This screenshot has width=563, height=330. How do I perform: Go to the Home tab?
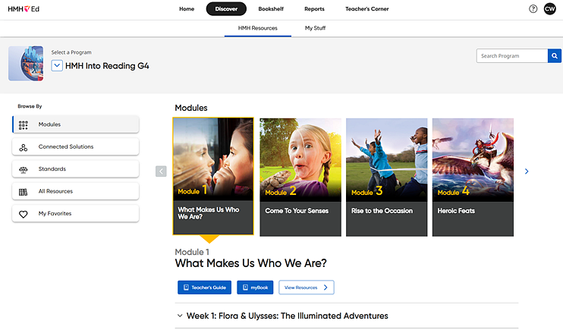pos(187,9)
